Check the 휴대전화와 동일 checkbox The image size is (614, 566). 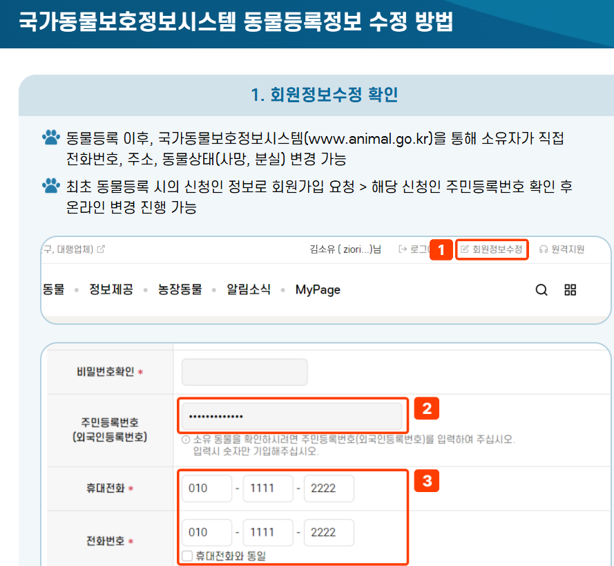(187, 556)
